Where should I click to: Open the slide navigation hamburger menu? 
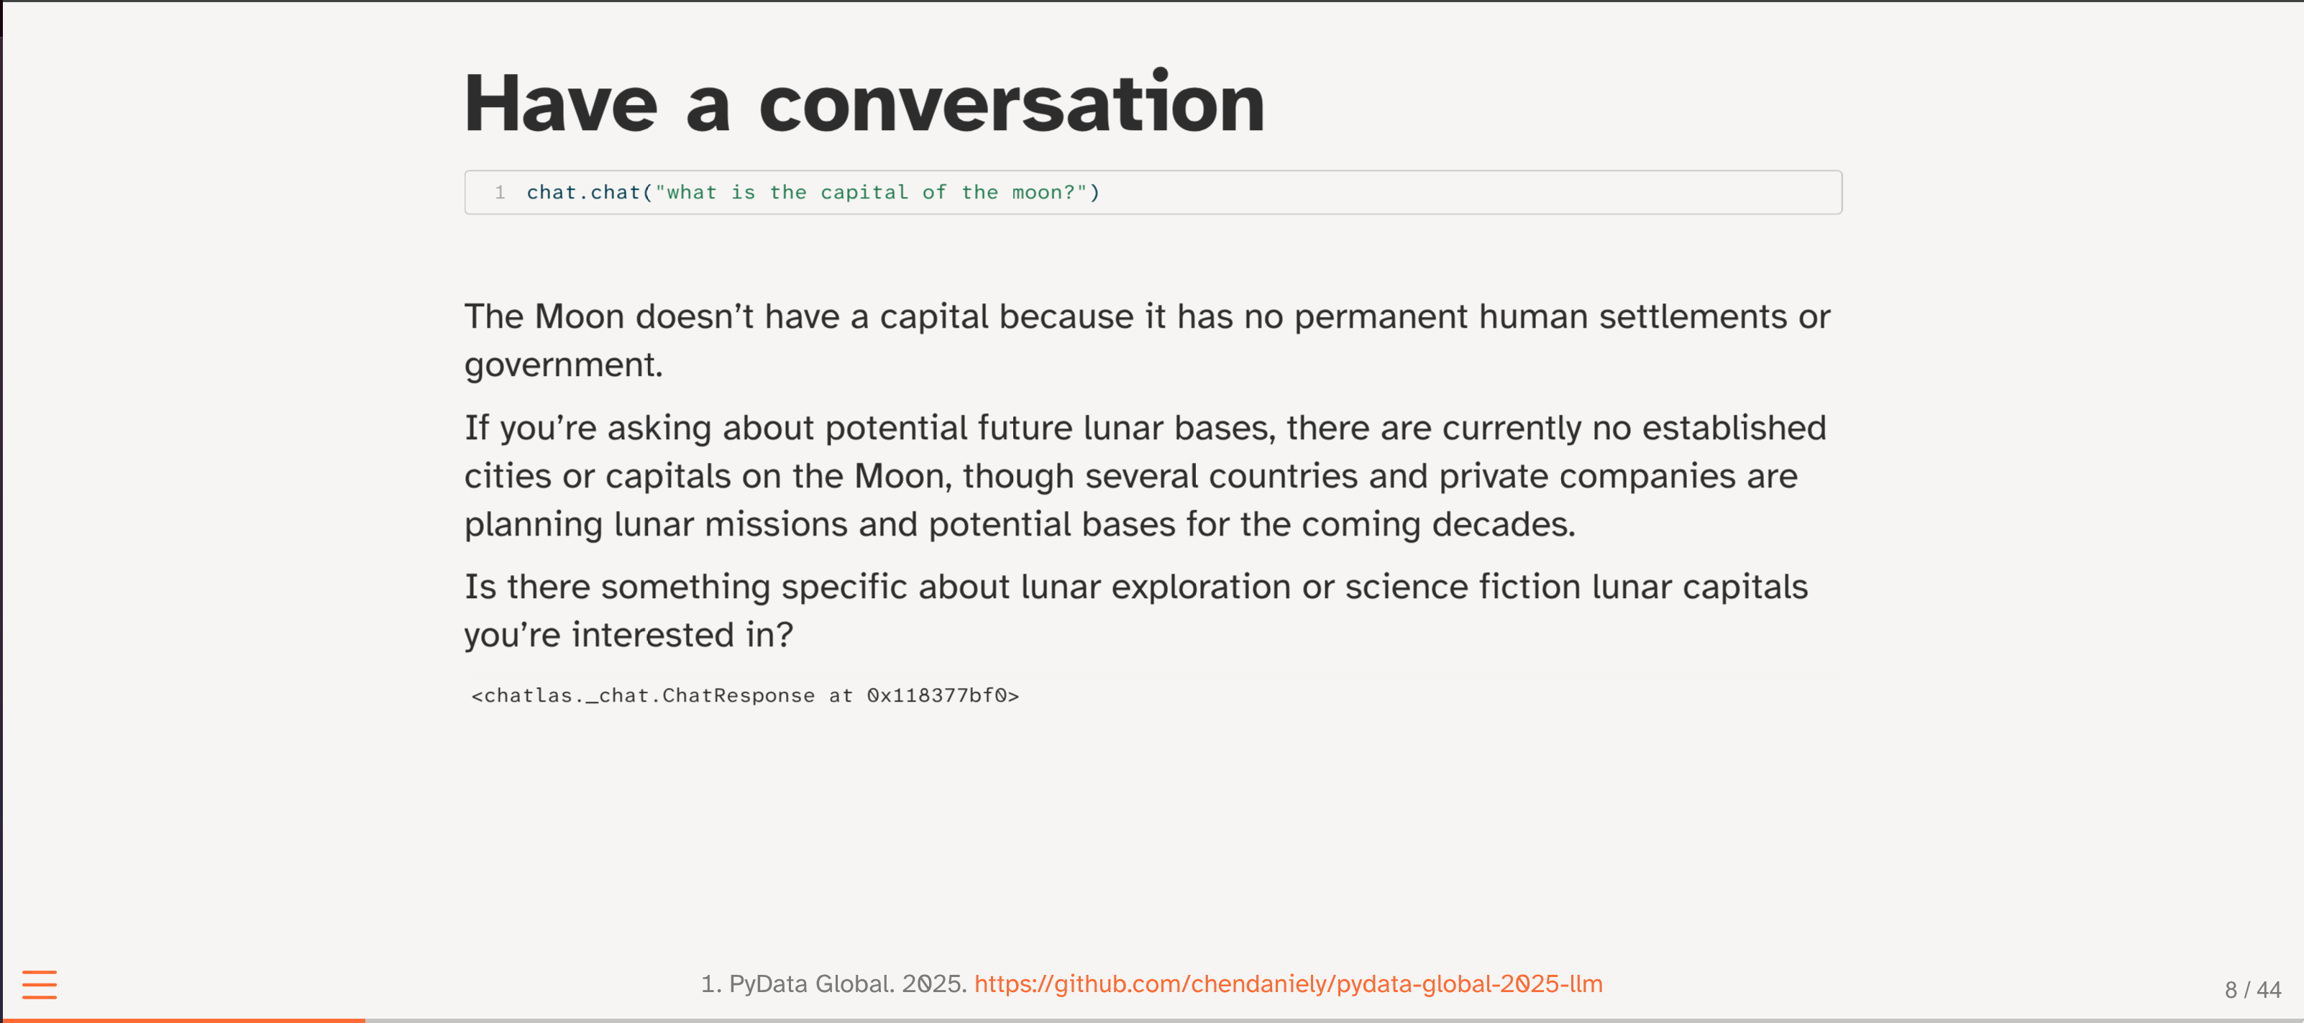point(40,983)
